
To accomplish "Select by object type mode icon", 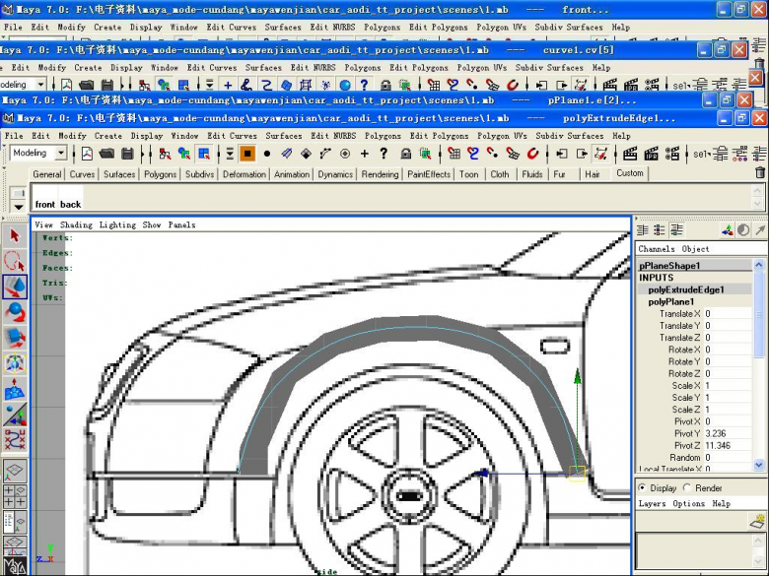I will tap(184, 154).
